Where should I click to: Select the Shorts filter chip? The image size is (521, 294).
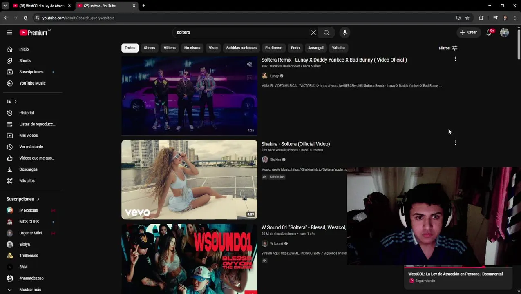pos(150,48)
